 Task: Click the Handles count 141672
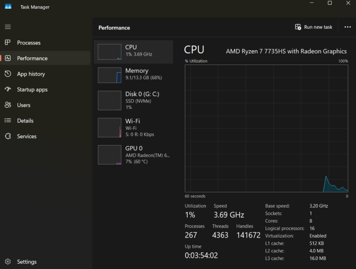[x=248, y=235]
